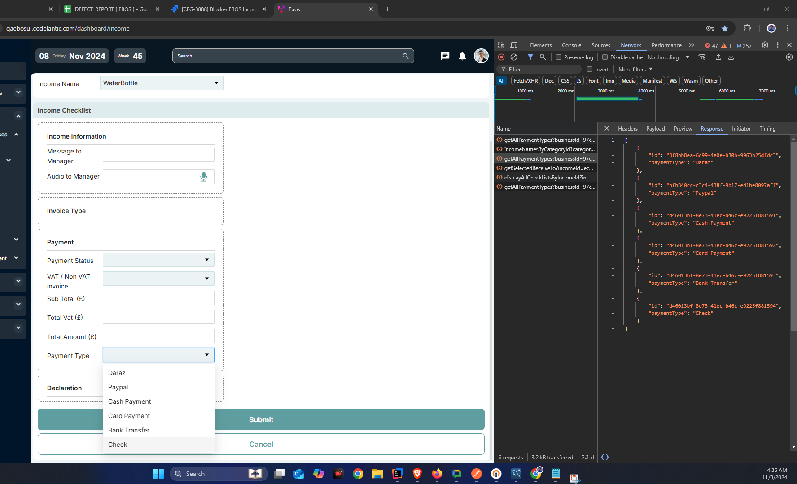Open DevTools three-dot customize menu
The image size is (797, 484).
778,45
